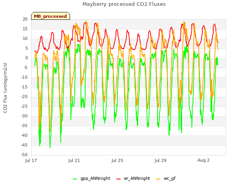Click the y-axis value -10
The width and height of the screenshot is (249, 186).
25,77
